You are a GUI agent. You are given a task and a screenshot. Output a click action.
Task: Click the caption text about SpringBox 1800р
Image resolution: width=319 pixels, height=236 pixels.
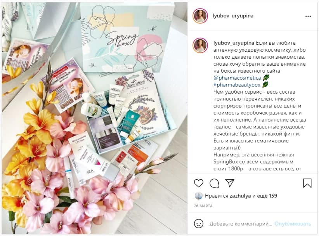click(257, 162)
